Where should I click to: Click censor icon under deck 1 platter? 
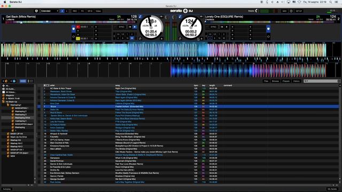(140, 38)
